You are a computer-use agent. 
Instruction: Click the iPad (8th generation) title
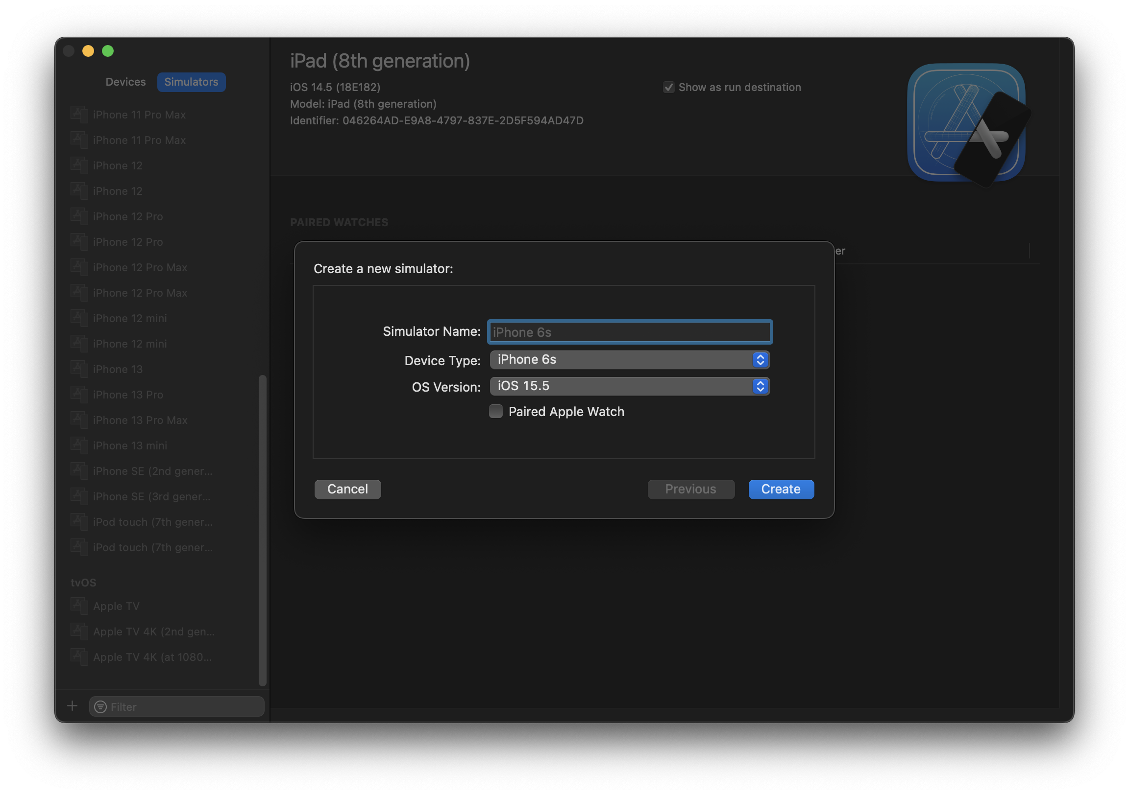tap(380, 61)
